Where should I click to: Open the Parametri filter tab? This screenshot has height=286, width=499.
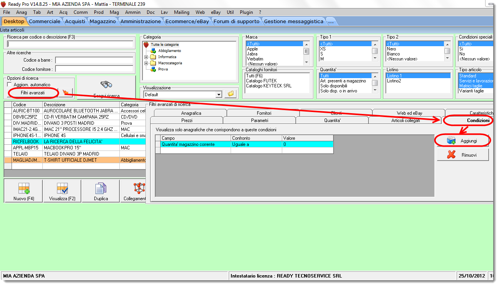click(260, 120)
